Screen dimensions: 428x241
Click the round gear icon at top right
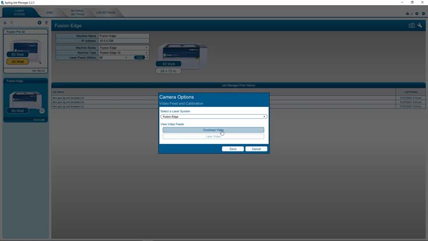417,13
